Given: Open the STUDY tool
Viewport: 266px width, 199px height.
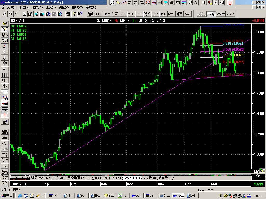Looking at the screenshot, I should [5, 41].
